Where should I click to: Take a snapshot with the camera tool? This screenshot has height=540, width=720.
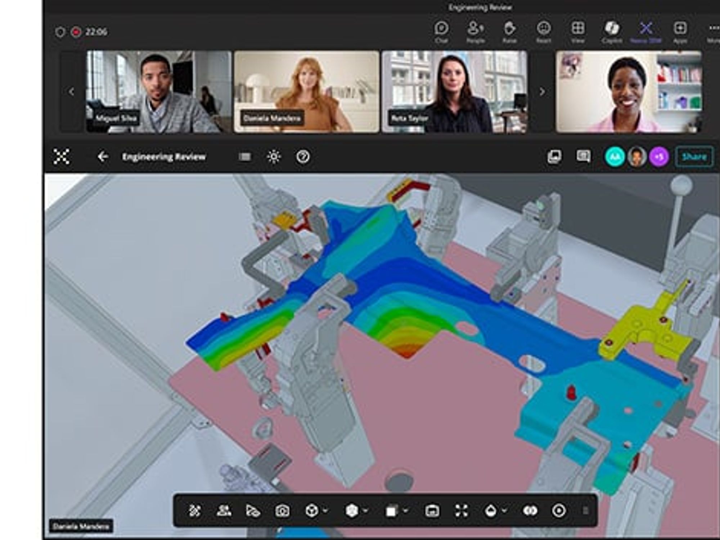tap(282, 510)
